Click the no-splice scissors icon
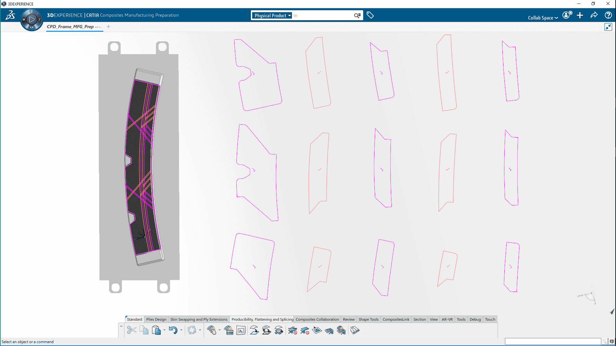 coord(292,330)
